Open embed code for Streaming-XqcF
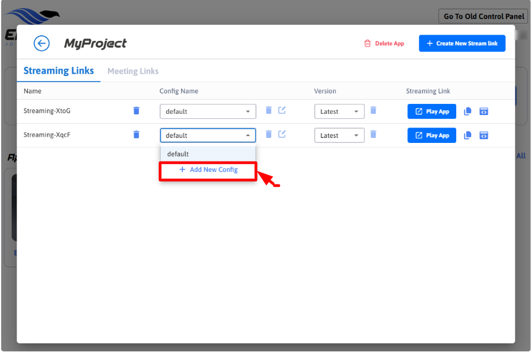The height and width of the screenshot is (352, 531). tap(484, 135)
